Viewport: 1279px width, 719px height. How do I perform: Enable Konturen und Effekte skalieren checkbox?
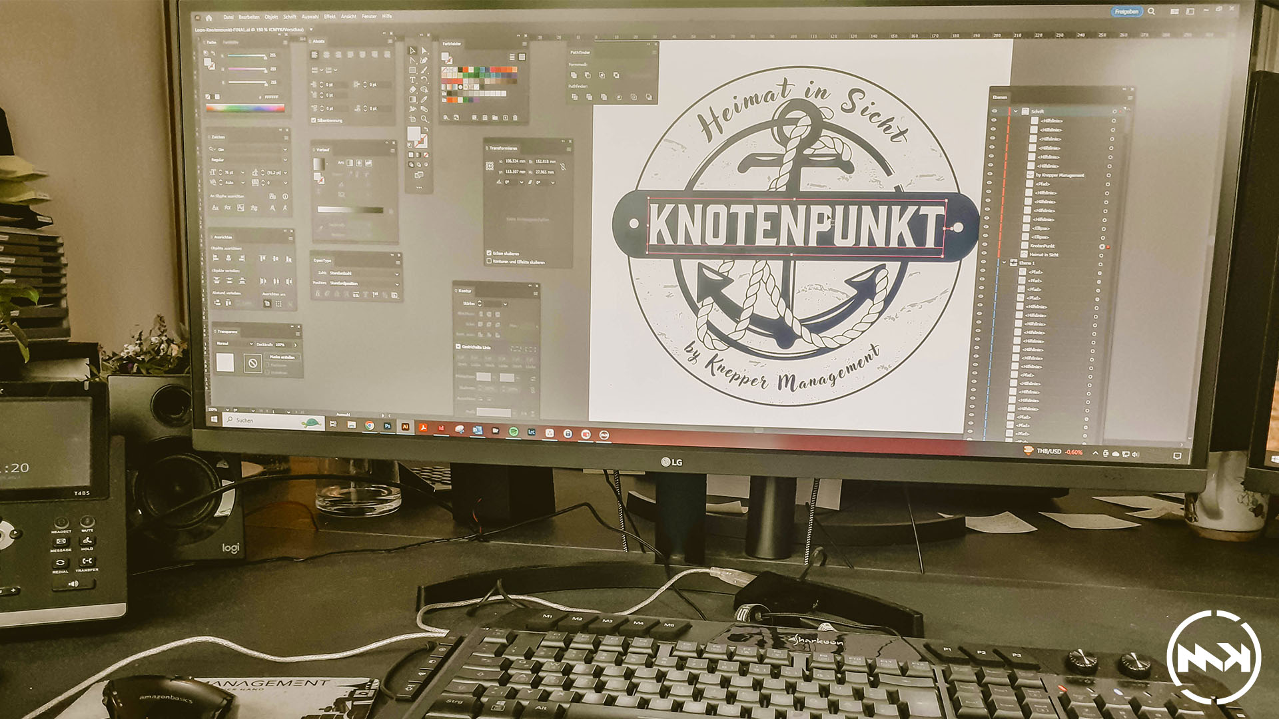(x=489, y=262)
